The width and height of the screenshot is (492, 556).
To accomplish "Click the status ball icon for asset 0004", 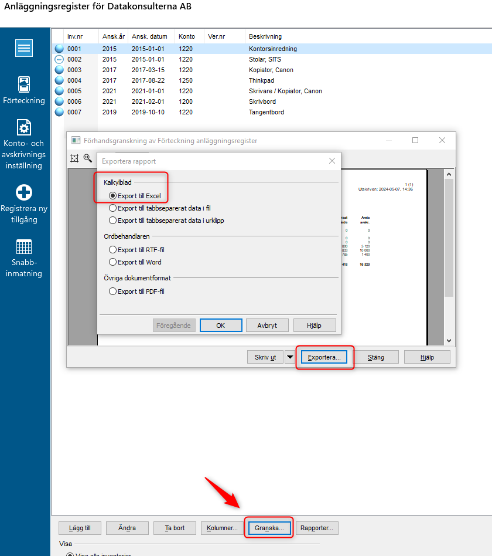I will pyautogui.click(x=59, y=80).
